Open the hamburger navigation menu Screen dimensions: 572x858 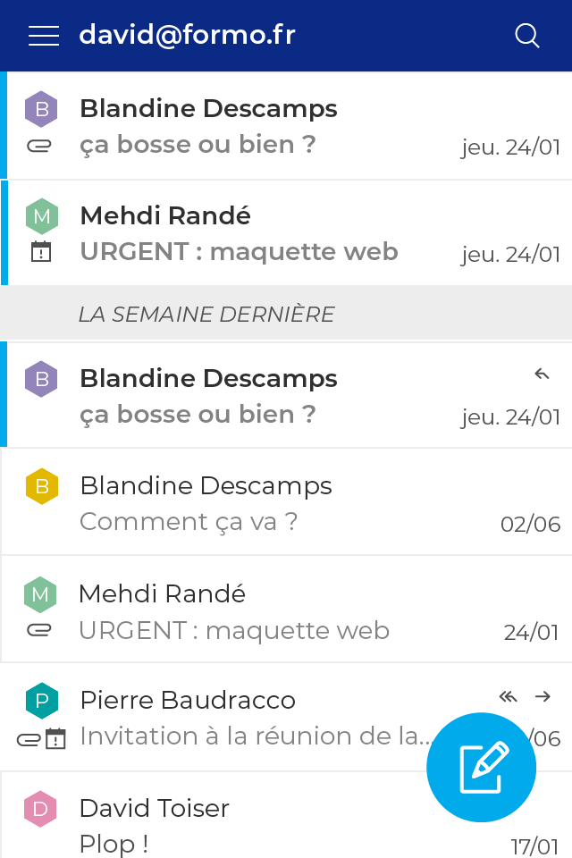point(44,36)
